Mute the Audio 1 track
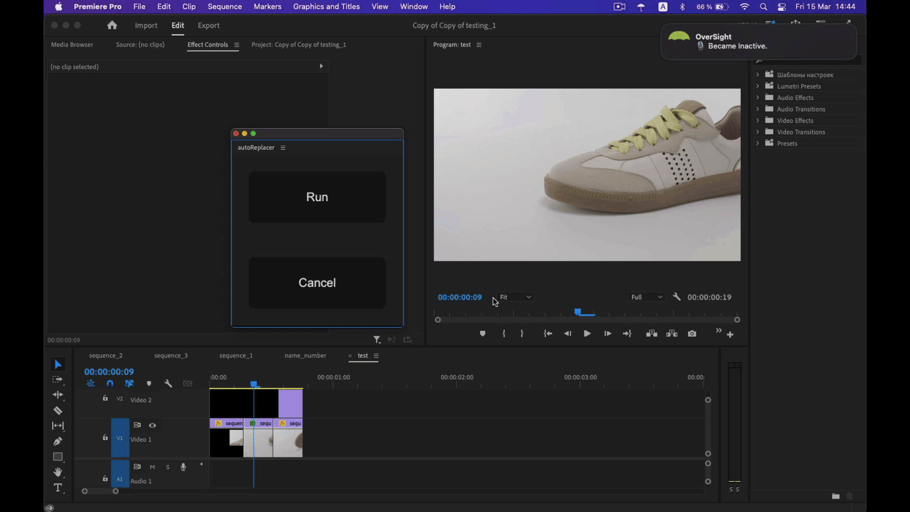 click(153, 467)
